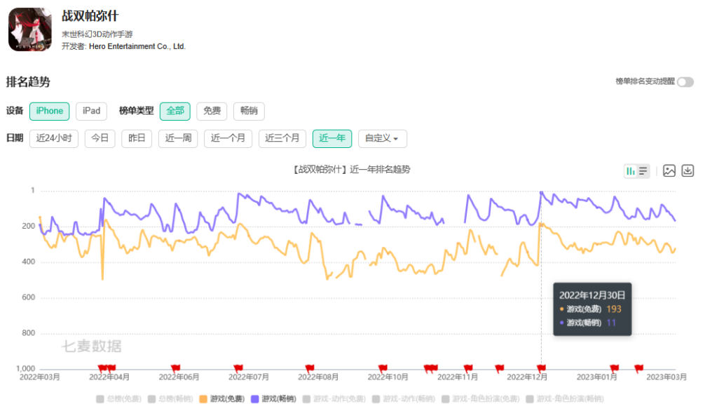705x411 pixels.
Task: Click the red flag above 2022年08月
Action: pos(309,369)
